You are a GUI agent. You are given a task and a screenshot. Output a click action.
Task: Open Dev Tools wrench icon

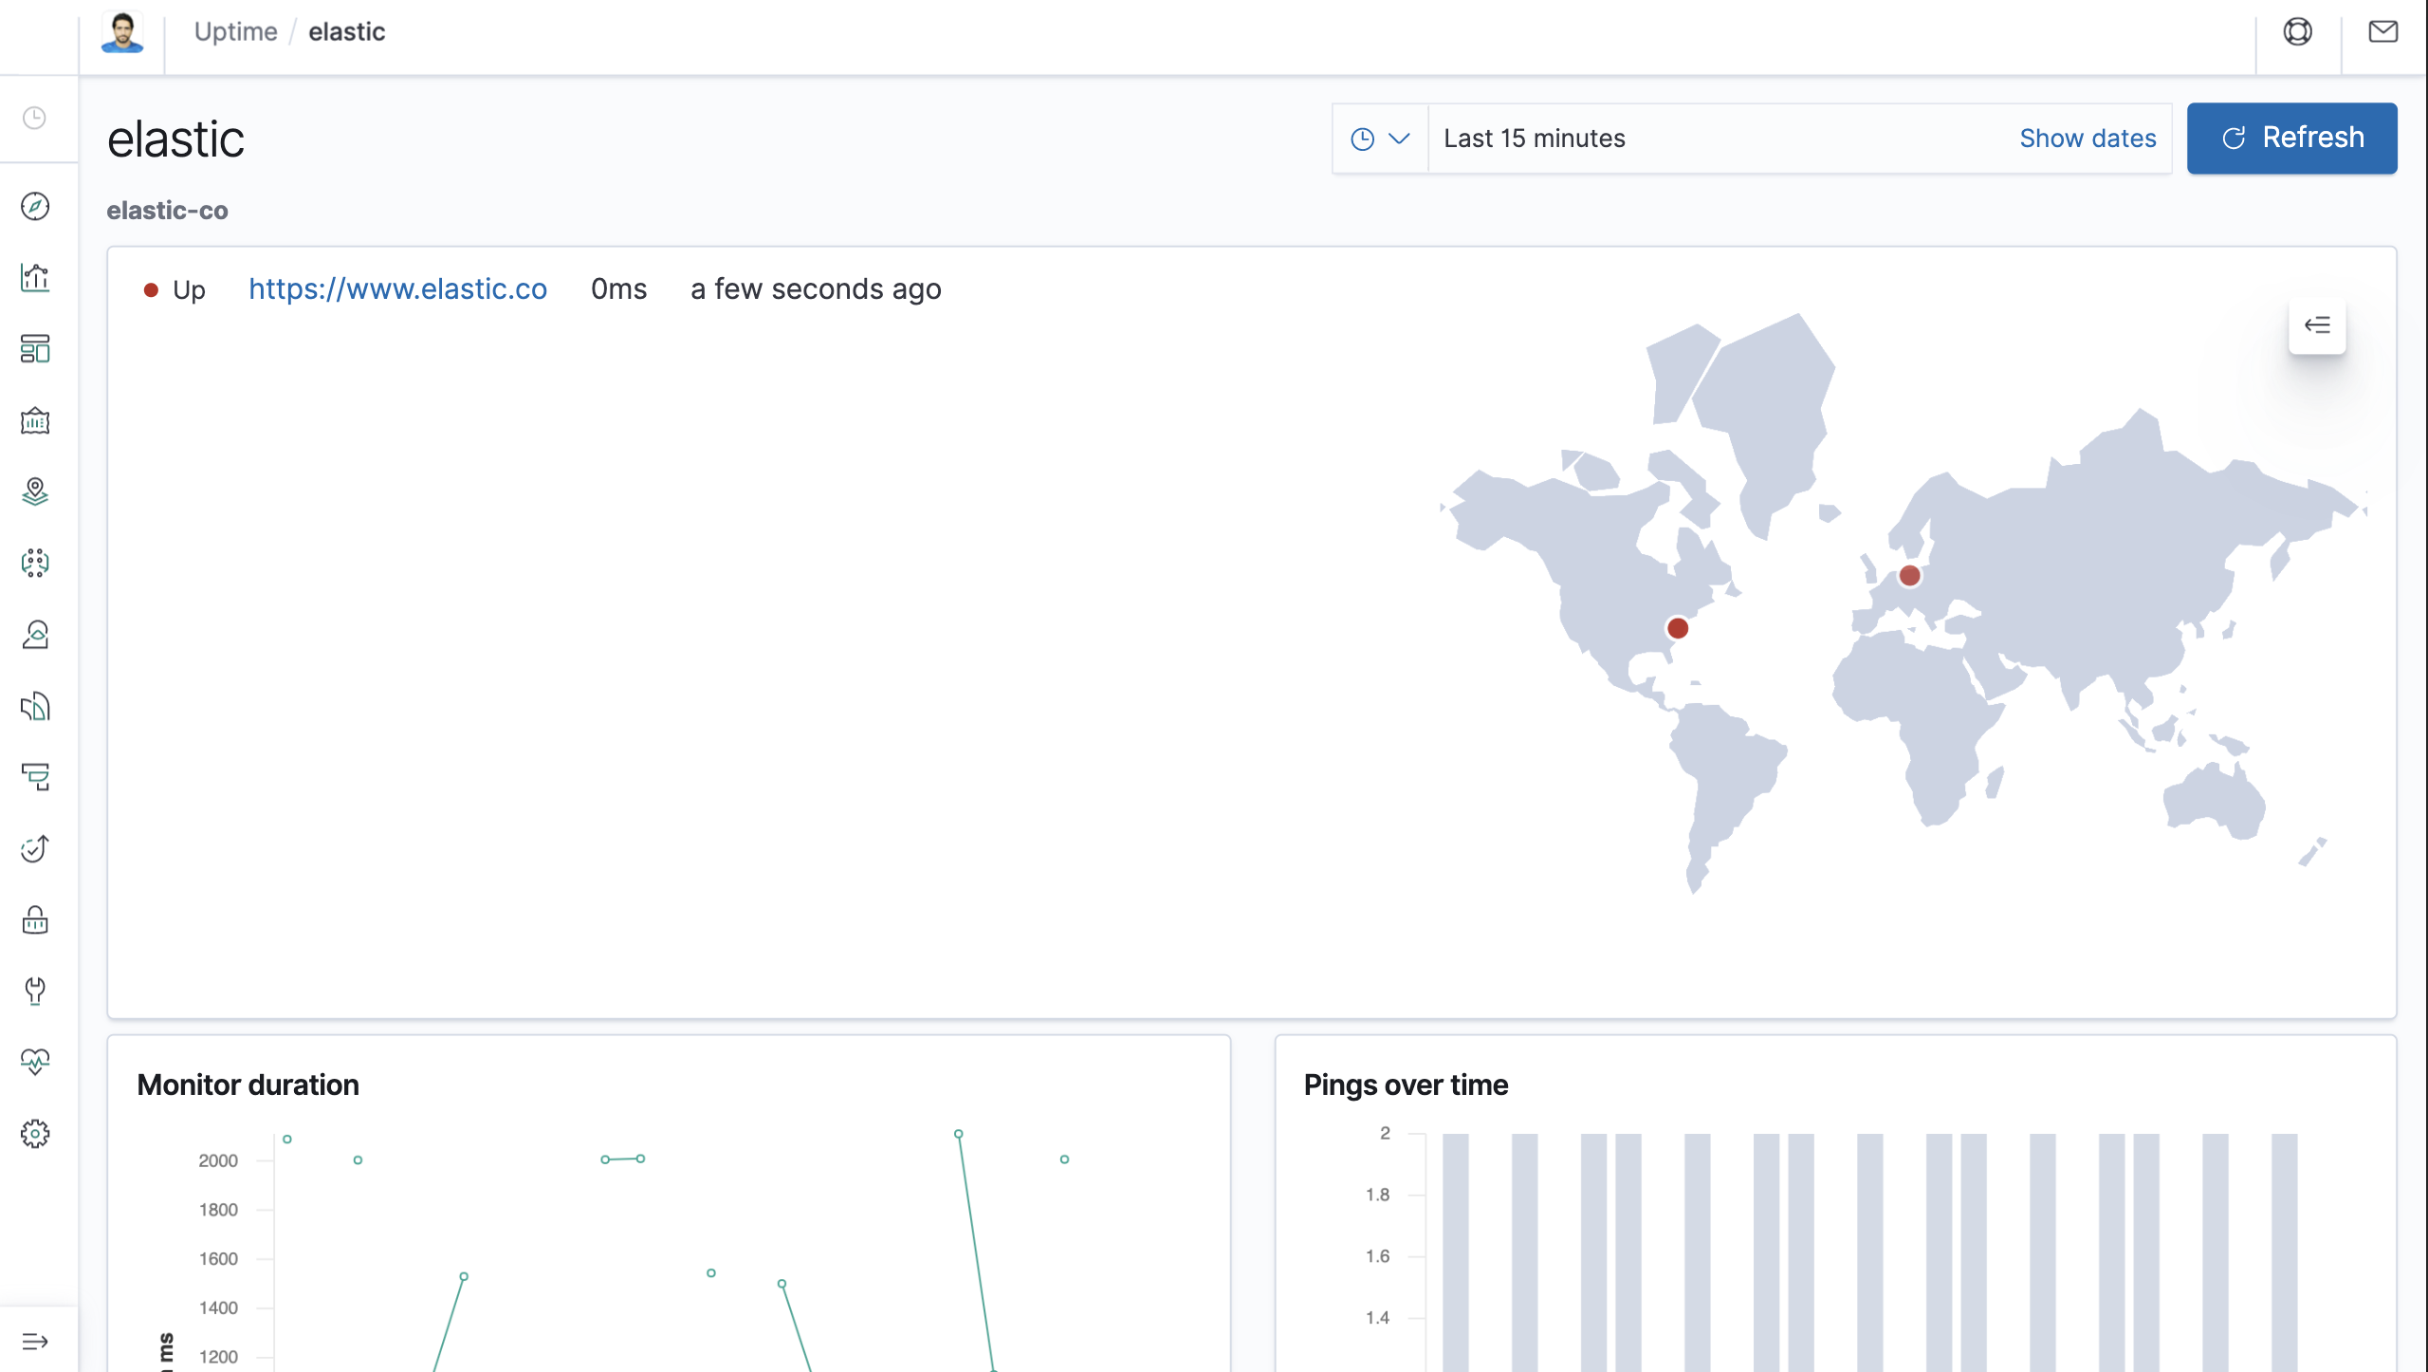35,991
